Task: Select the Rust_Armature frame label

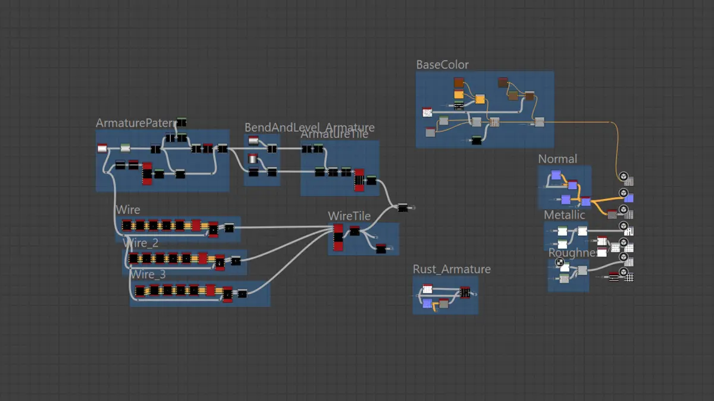Action: click(x=452, y=269)
